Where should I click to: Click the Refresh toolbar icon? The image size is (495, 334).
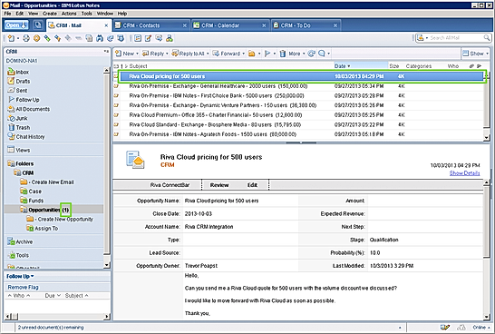click(111, 38)
